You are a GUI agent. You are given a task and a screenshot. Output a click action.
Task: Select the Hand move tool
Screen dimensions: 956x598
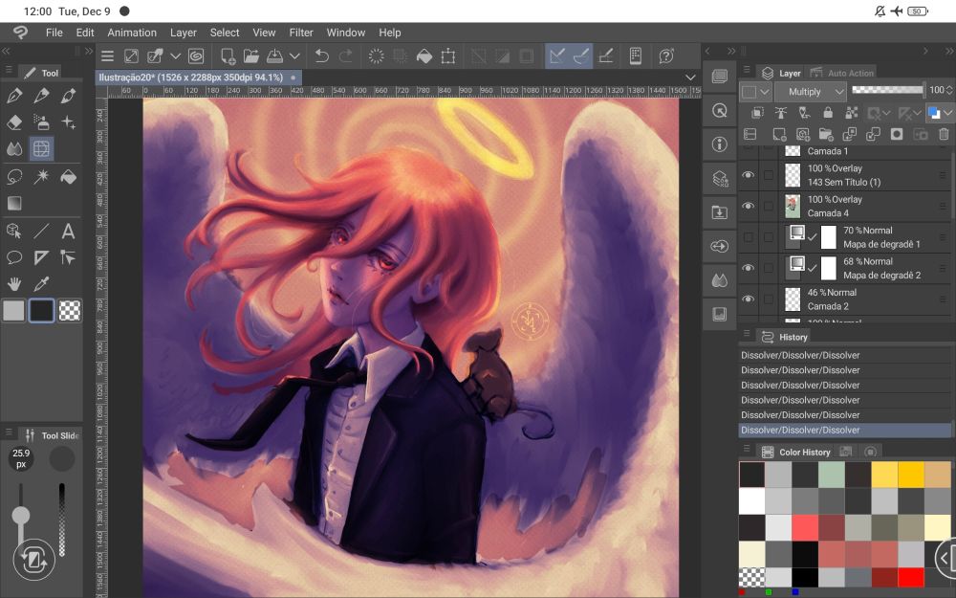click(14, 284)
